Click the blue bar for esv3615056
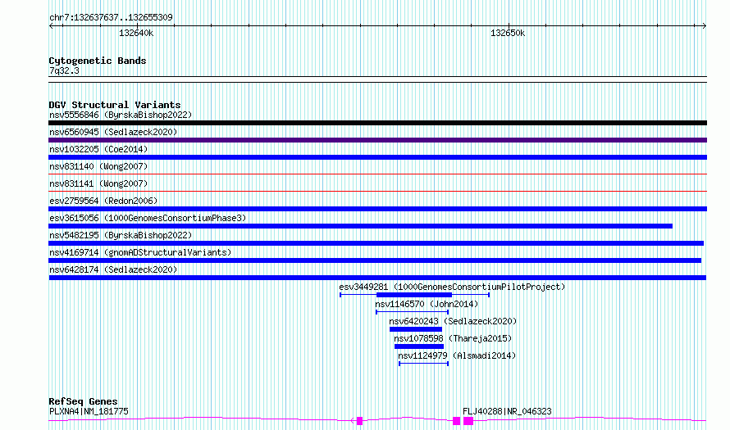The image size is (730, 430). (x=360, y=226)
